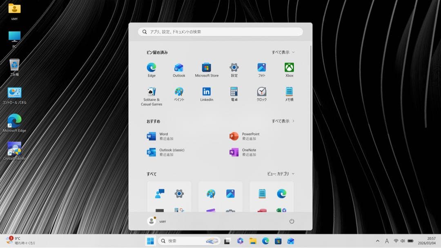Open OneNote from recommended
Image resolution: width=441 pixels, height=248 pixels.
point(243,152)
